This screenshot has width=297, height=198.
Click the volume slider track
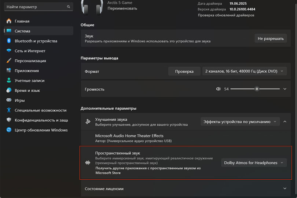[x=255, y=89]
